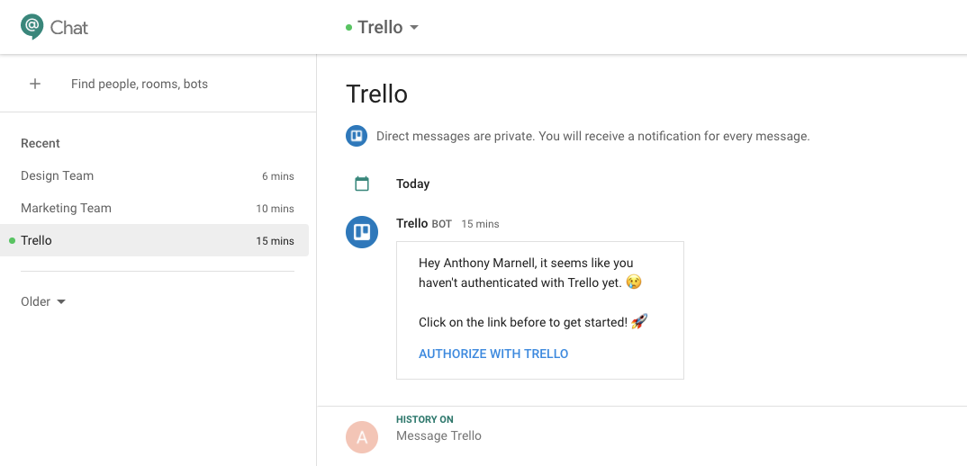Click green online status dot beside Trello in sidebar

(13, 240)
